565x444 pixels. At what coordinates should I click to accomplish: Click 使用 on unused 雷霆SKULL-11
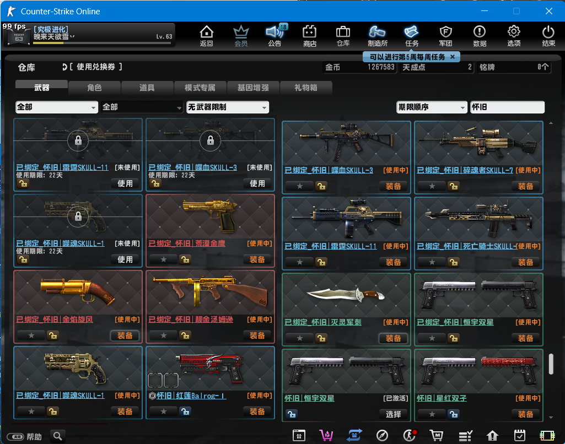tap(125, 183)
